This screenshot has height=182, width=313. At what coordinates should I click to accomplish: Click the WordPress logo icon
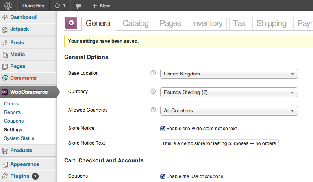pyautogui.click(x=9, y=6)
